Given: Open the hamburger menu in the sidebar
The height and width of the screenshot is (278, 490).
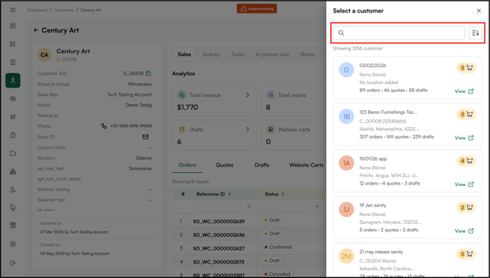Looking at the screenshot, I should [x=13, y=10].
